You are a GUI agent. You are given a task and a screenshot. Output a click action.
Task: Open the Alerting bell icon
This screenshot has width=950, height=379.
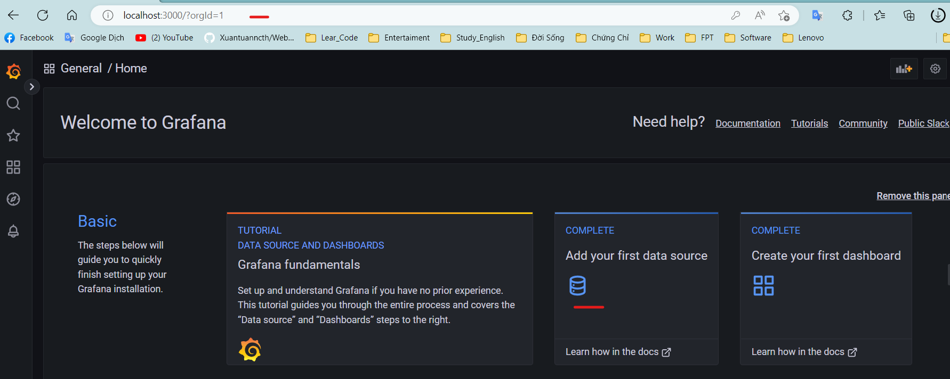[13, 231]
